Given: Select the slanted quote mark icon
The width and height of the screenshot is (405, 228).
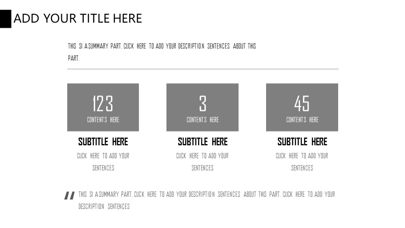Looking at the screenshot, I should pos(70,196).
